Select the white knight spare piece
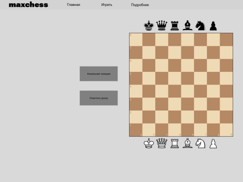Viewport: 243px width, 182px height. click(200, 143)
